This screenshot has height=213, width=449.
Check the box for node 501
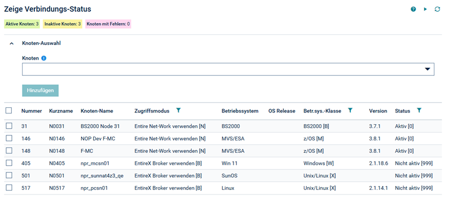pos(9,175)
